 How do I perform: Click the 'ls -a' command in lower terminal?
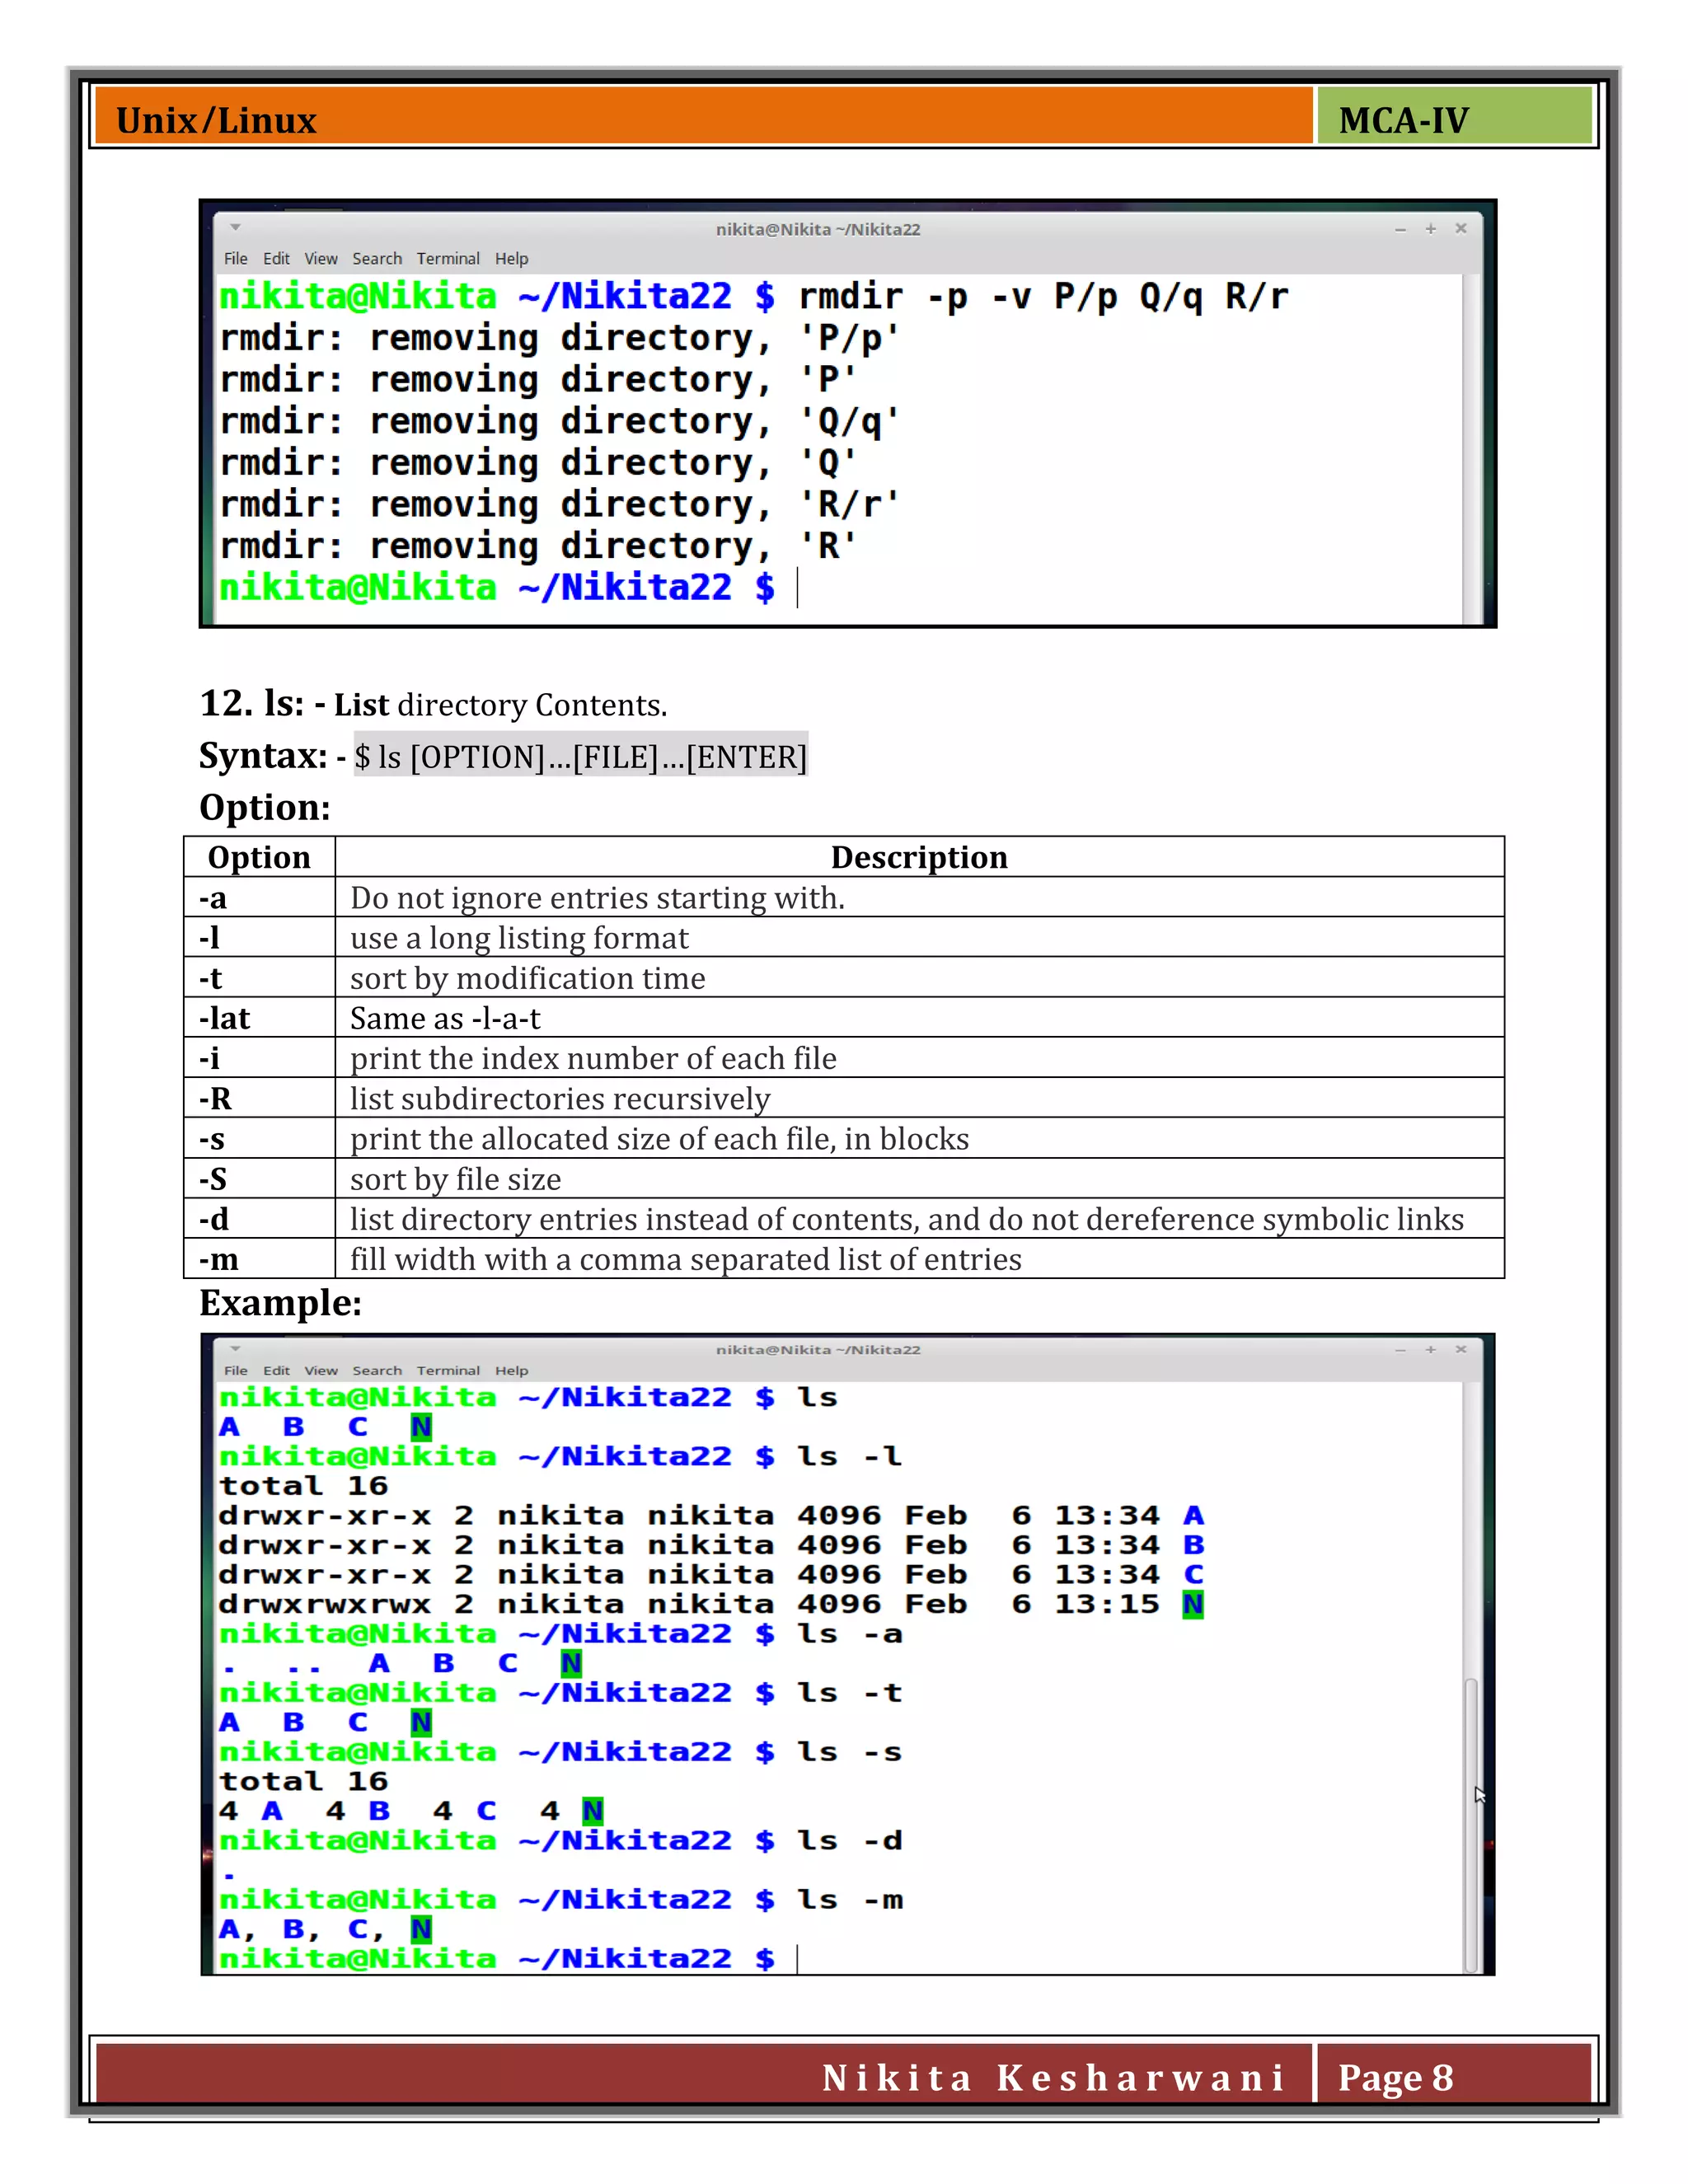(849, 1634)
